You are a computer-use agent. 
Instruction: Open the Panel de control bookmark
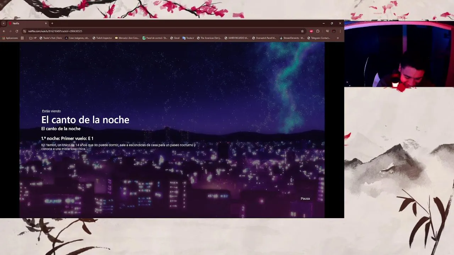(155, 38)
